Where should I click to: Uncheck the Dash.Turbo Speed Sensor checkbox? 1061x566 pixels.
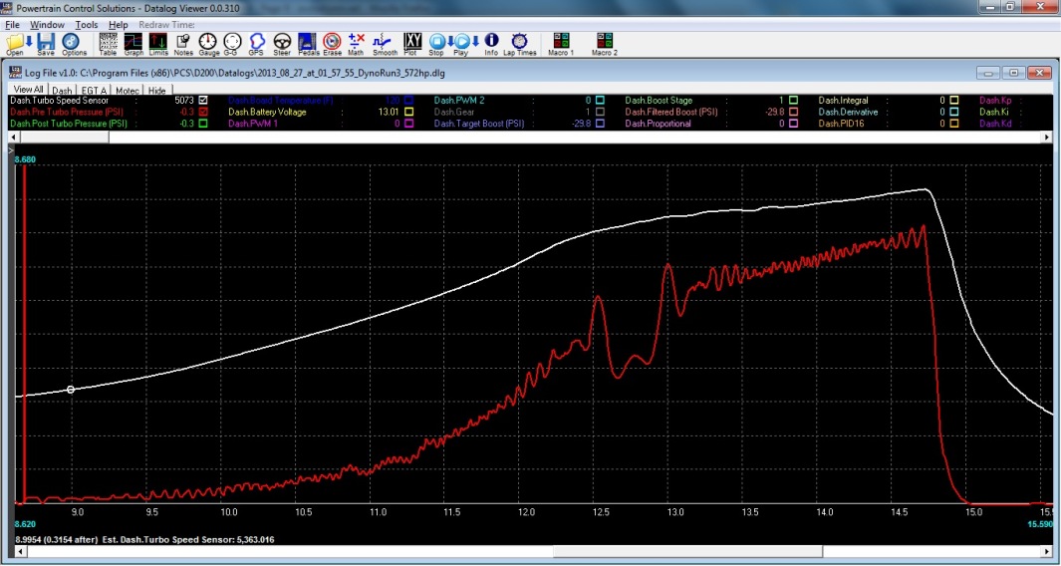click(x=203, y=101)
